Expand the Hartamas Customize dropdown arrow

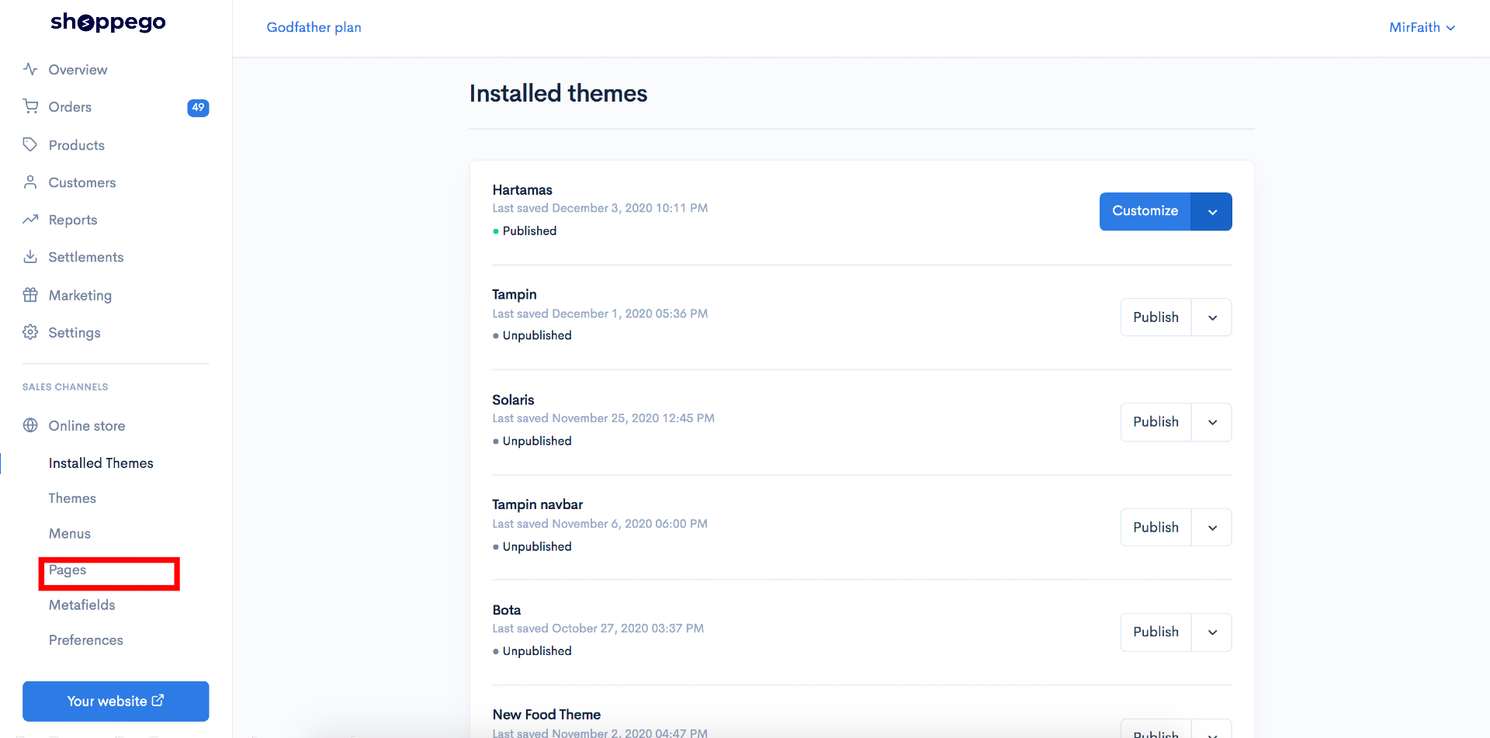pyautogui.click(x=1211, y=211)
